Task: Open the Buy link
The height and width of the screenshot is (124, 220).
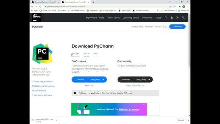Action: 164,27
